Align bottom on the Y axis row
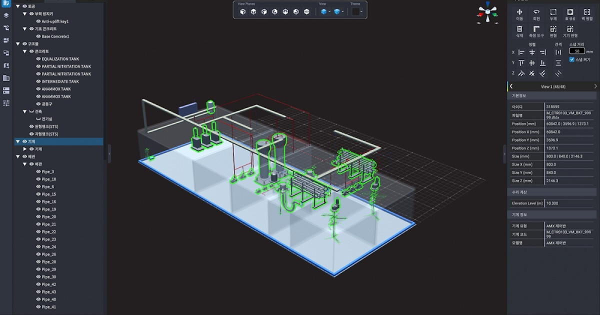 542,63
